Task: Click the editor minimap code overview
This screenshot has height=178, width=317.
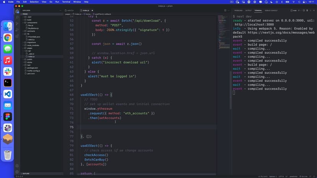Action: 223,34
